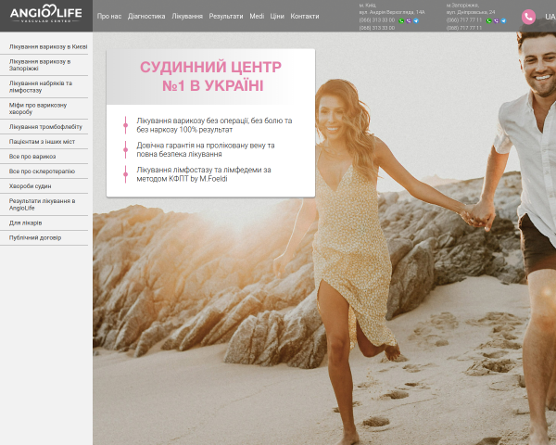Open the "Medi" menu item
The image size is (556, 445).
(257, 17)
